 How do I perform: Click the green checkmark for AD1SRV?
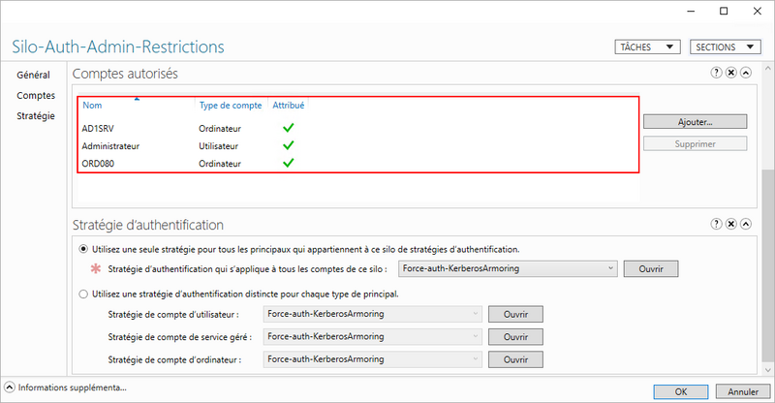(288, 128)
